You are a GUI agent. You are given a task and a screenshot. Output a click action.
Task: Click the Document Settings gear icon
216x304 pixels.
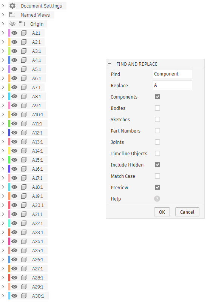[x=12, y=6]
